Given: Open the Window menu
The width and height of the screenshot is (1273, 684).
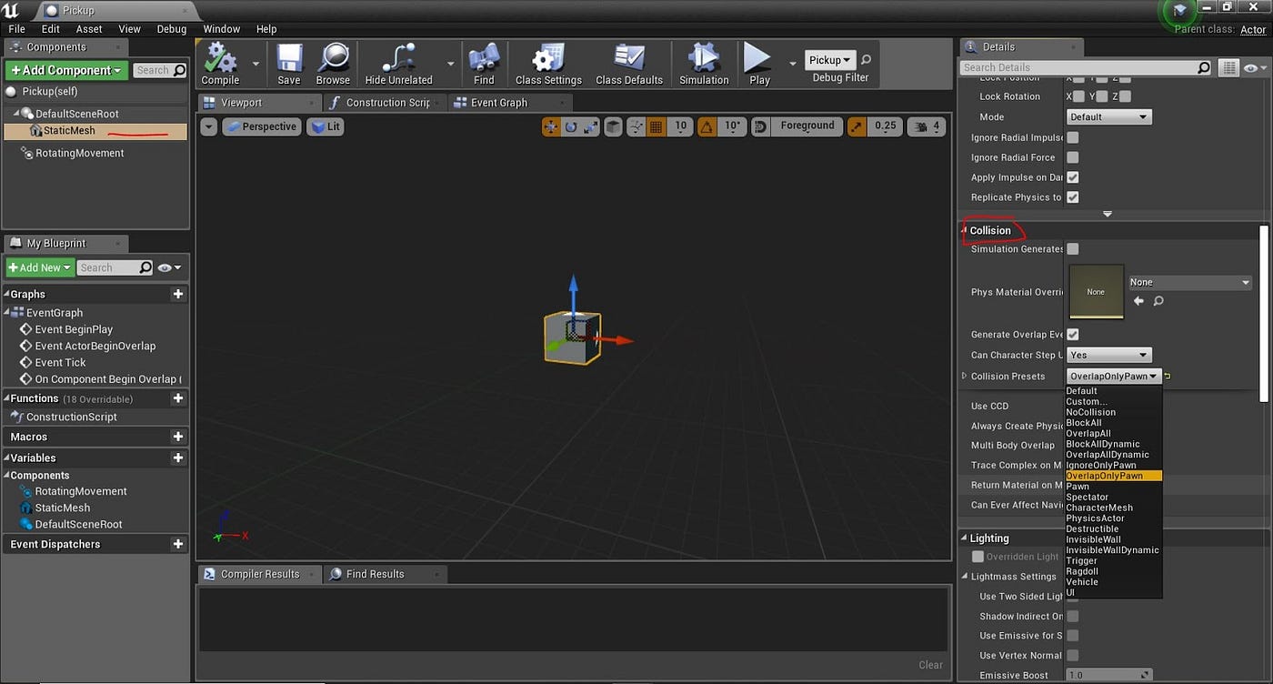Looking at the screenshot, I should point(221,28).
